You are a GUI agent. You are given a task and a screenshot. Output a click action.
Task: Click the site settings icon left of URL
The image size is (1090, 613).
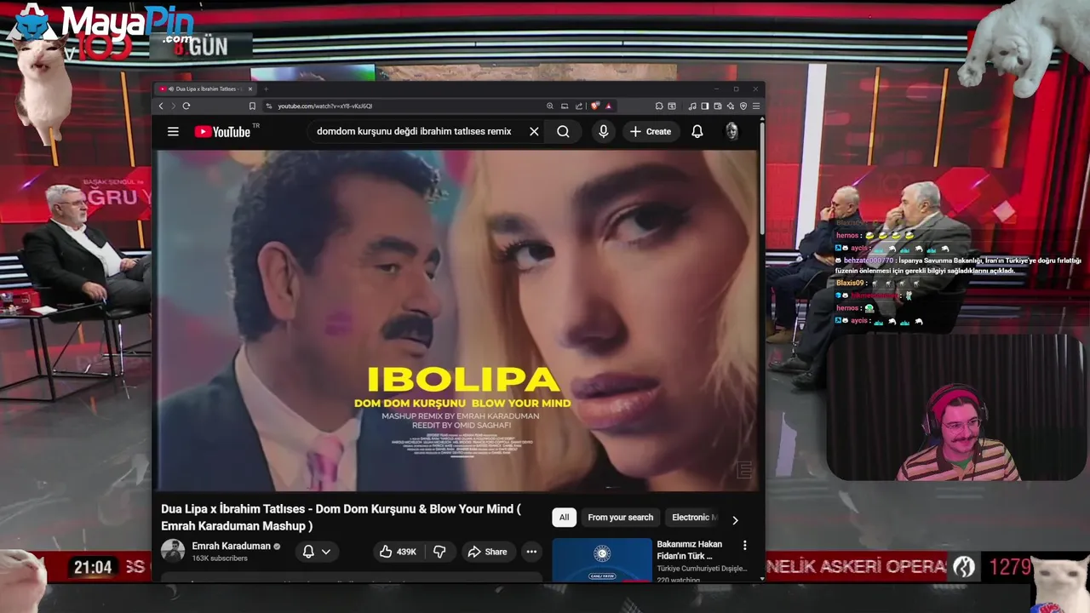point(269,106)
